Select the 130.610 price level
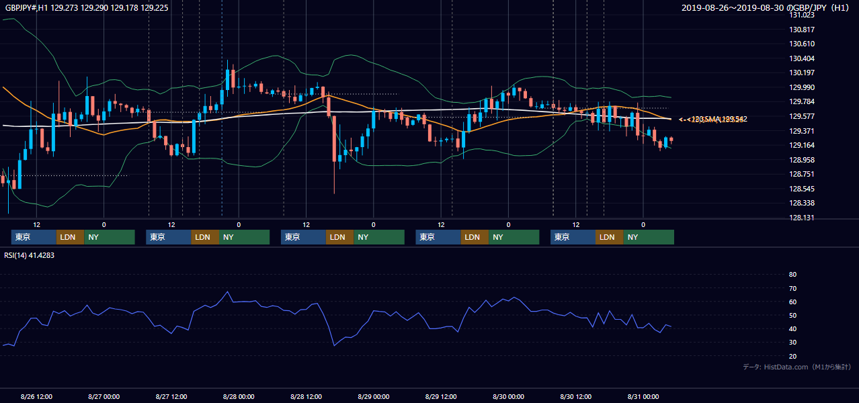Viewport: 859px width, 403px height. click(803, 44)
